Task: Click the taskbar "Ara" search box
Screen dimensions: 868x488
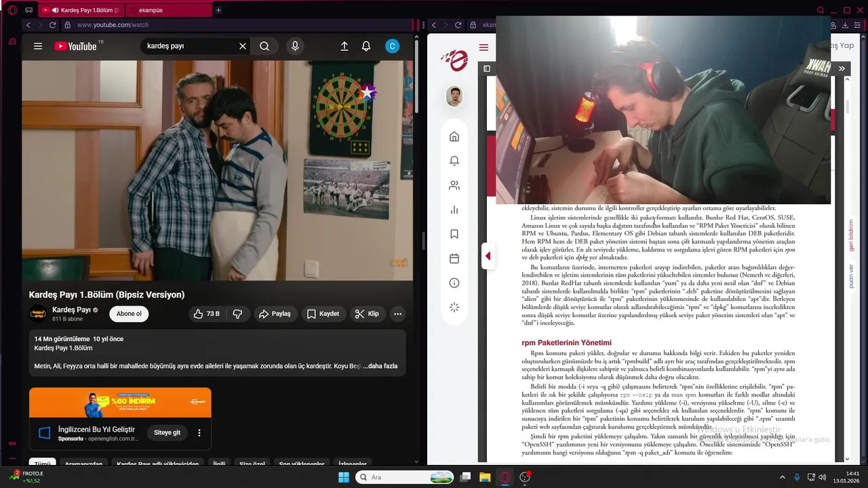Action: pyautogui.click(x=404, y=477)
